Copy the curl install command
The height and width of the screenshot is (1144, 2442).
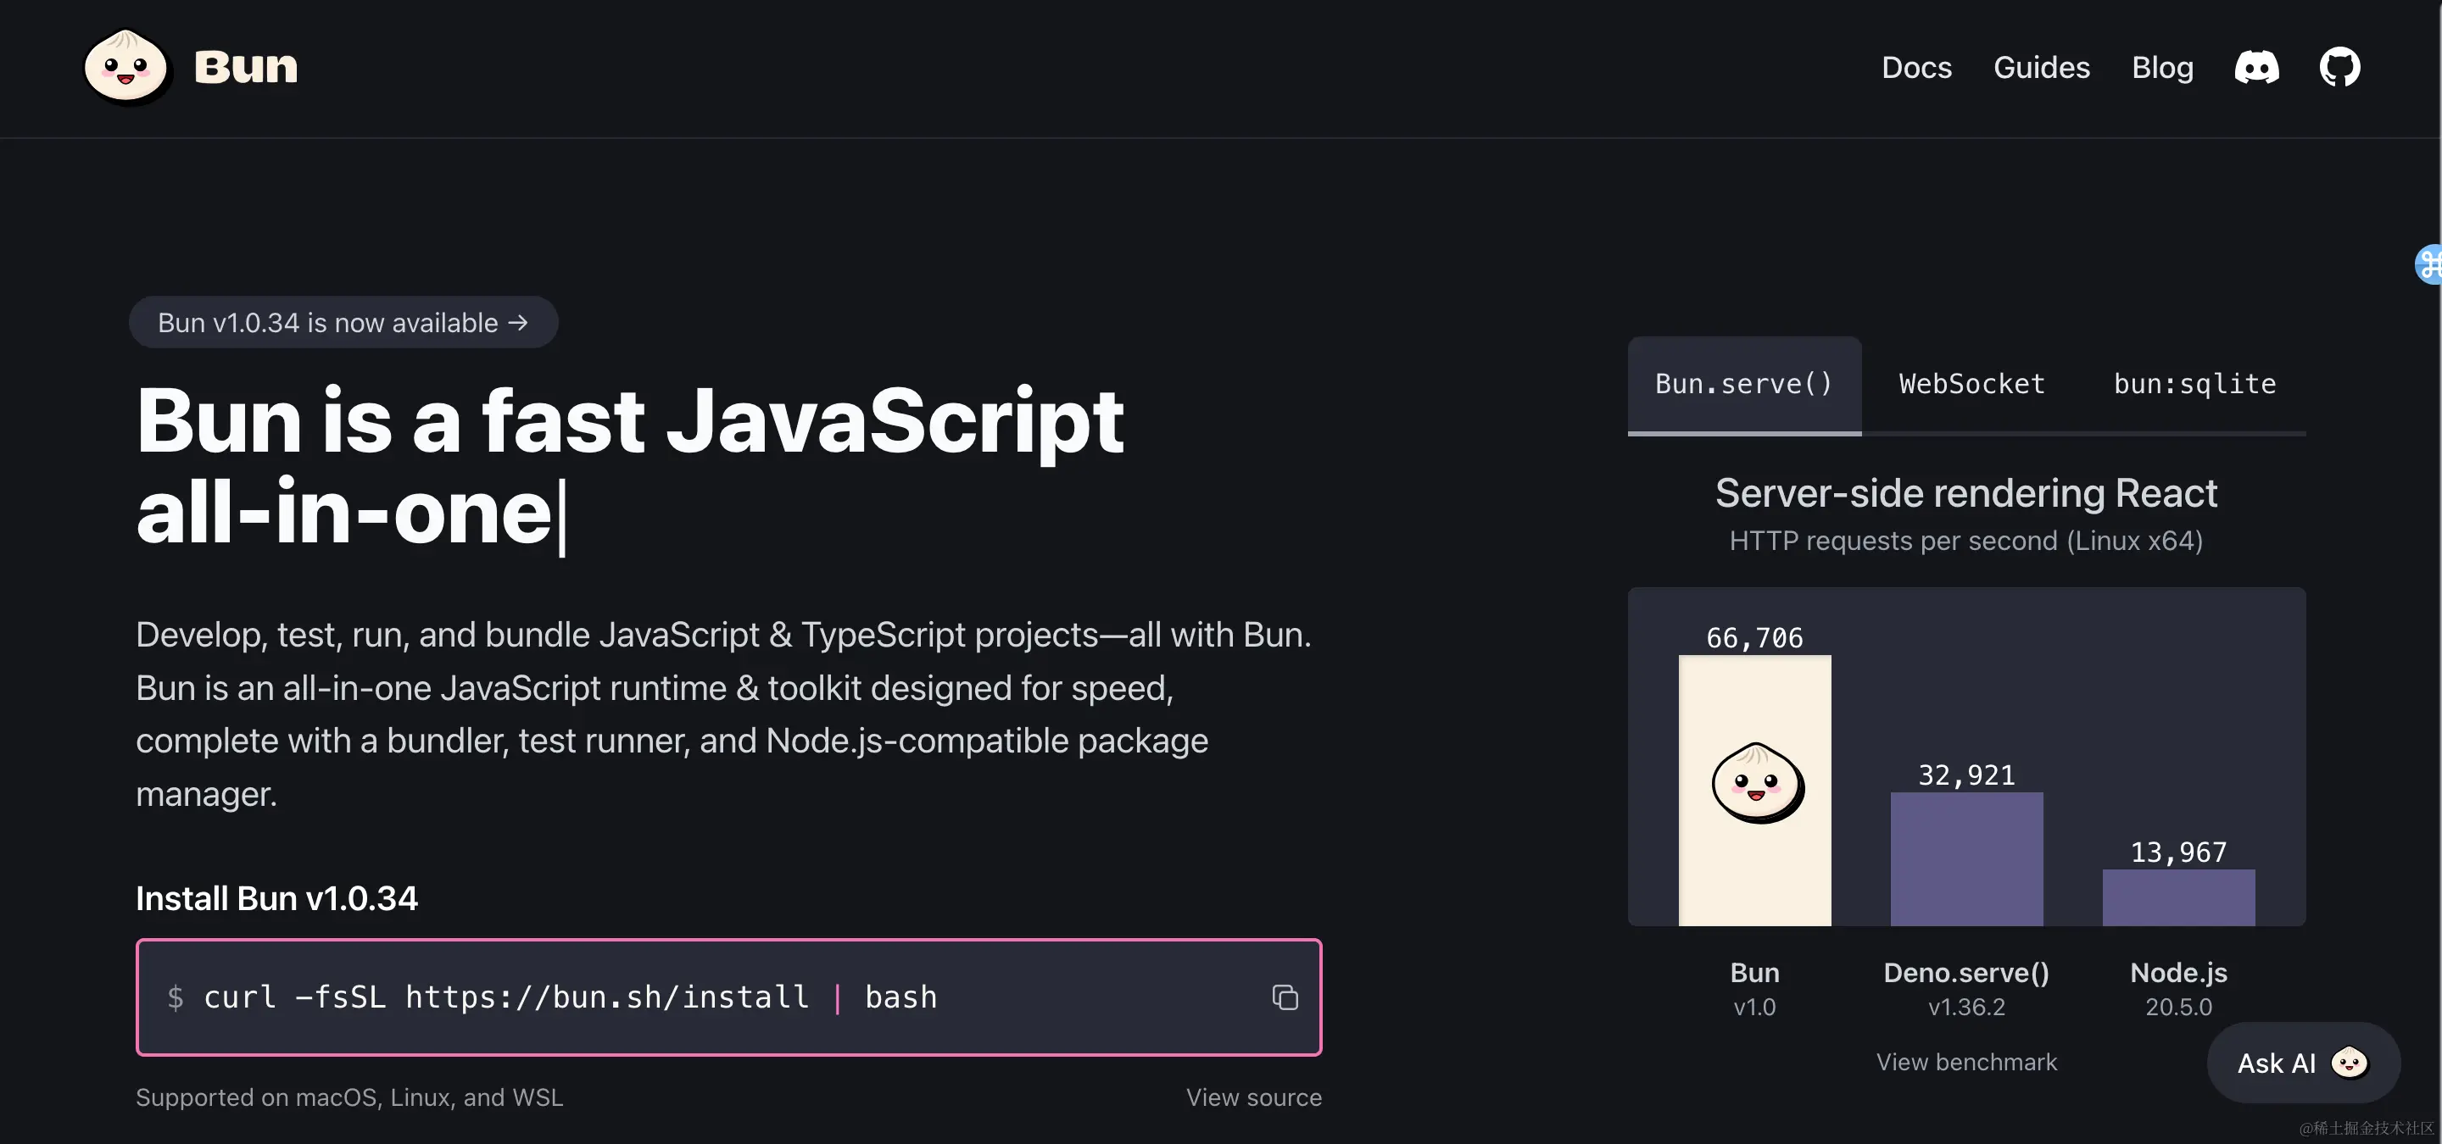click(1285, 997)
